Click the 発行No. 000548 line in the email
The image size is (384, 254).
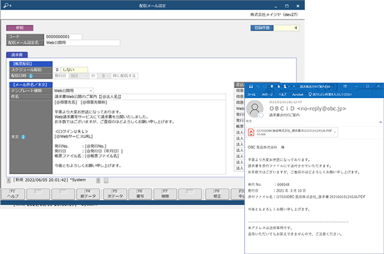click(269, 185)
